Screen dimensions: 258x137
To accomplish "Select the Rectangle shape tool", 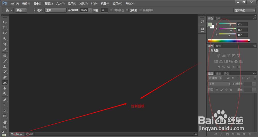I will (x=5, y=116).
